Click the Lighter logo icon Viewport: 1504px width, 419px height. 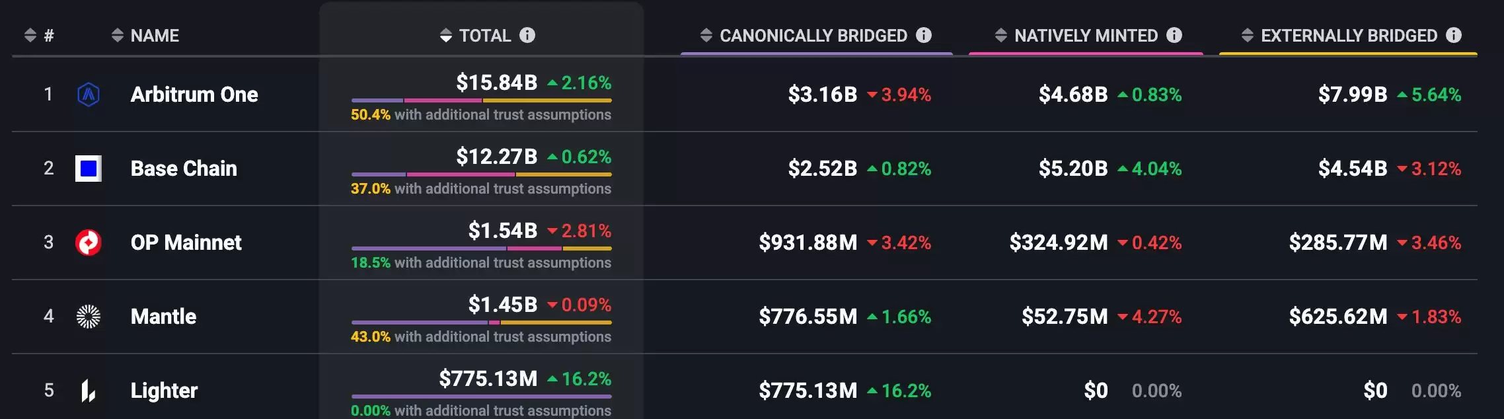[89, 391]
